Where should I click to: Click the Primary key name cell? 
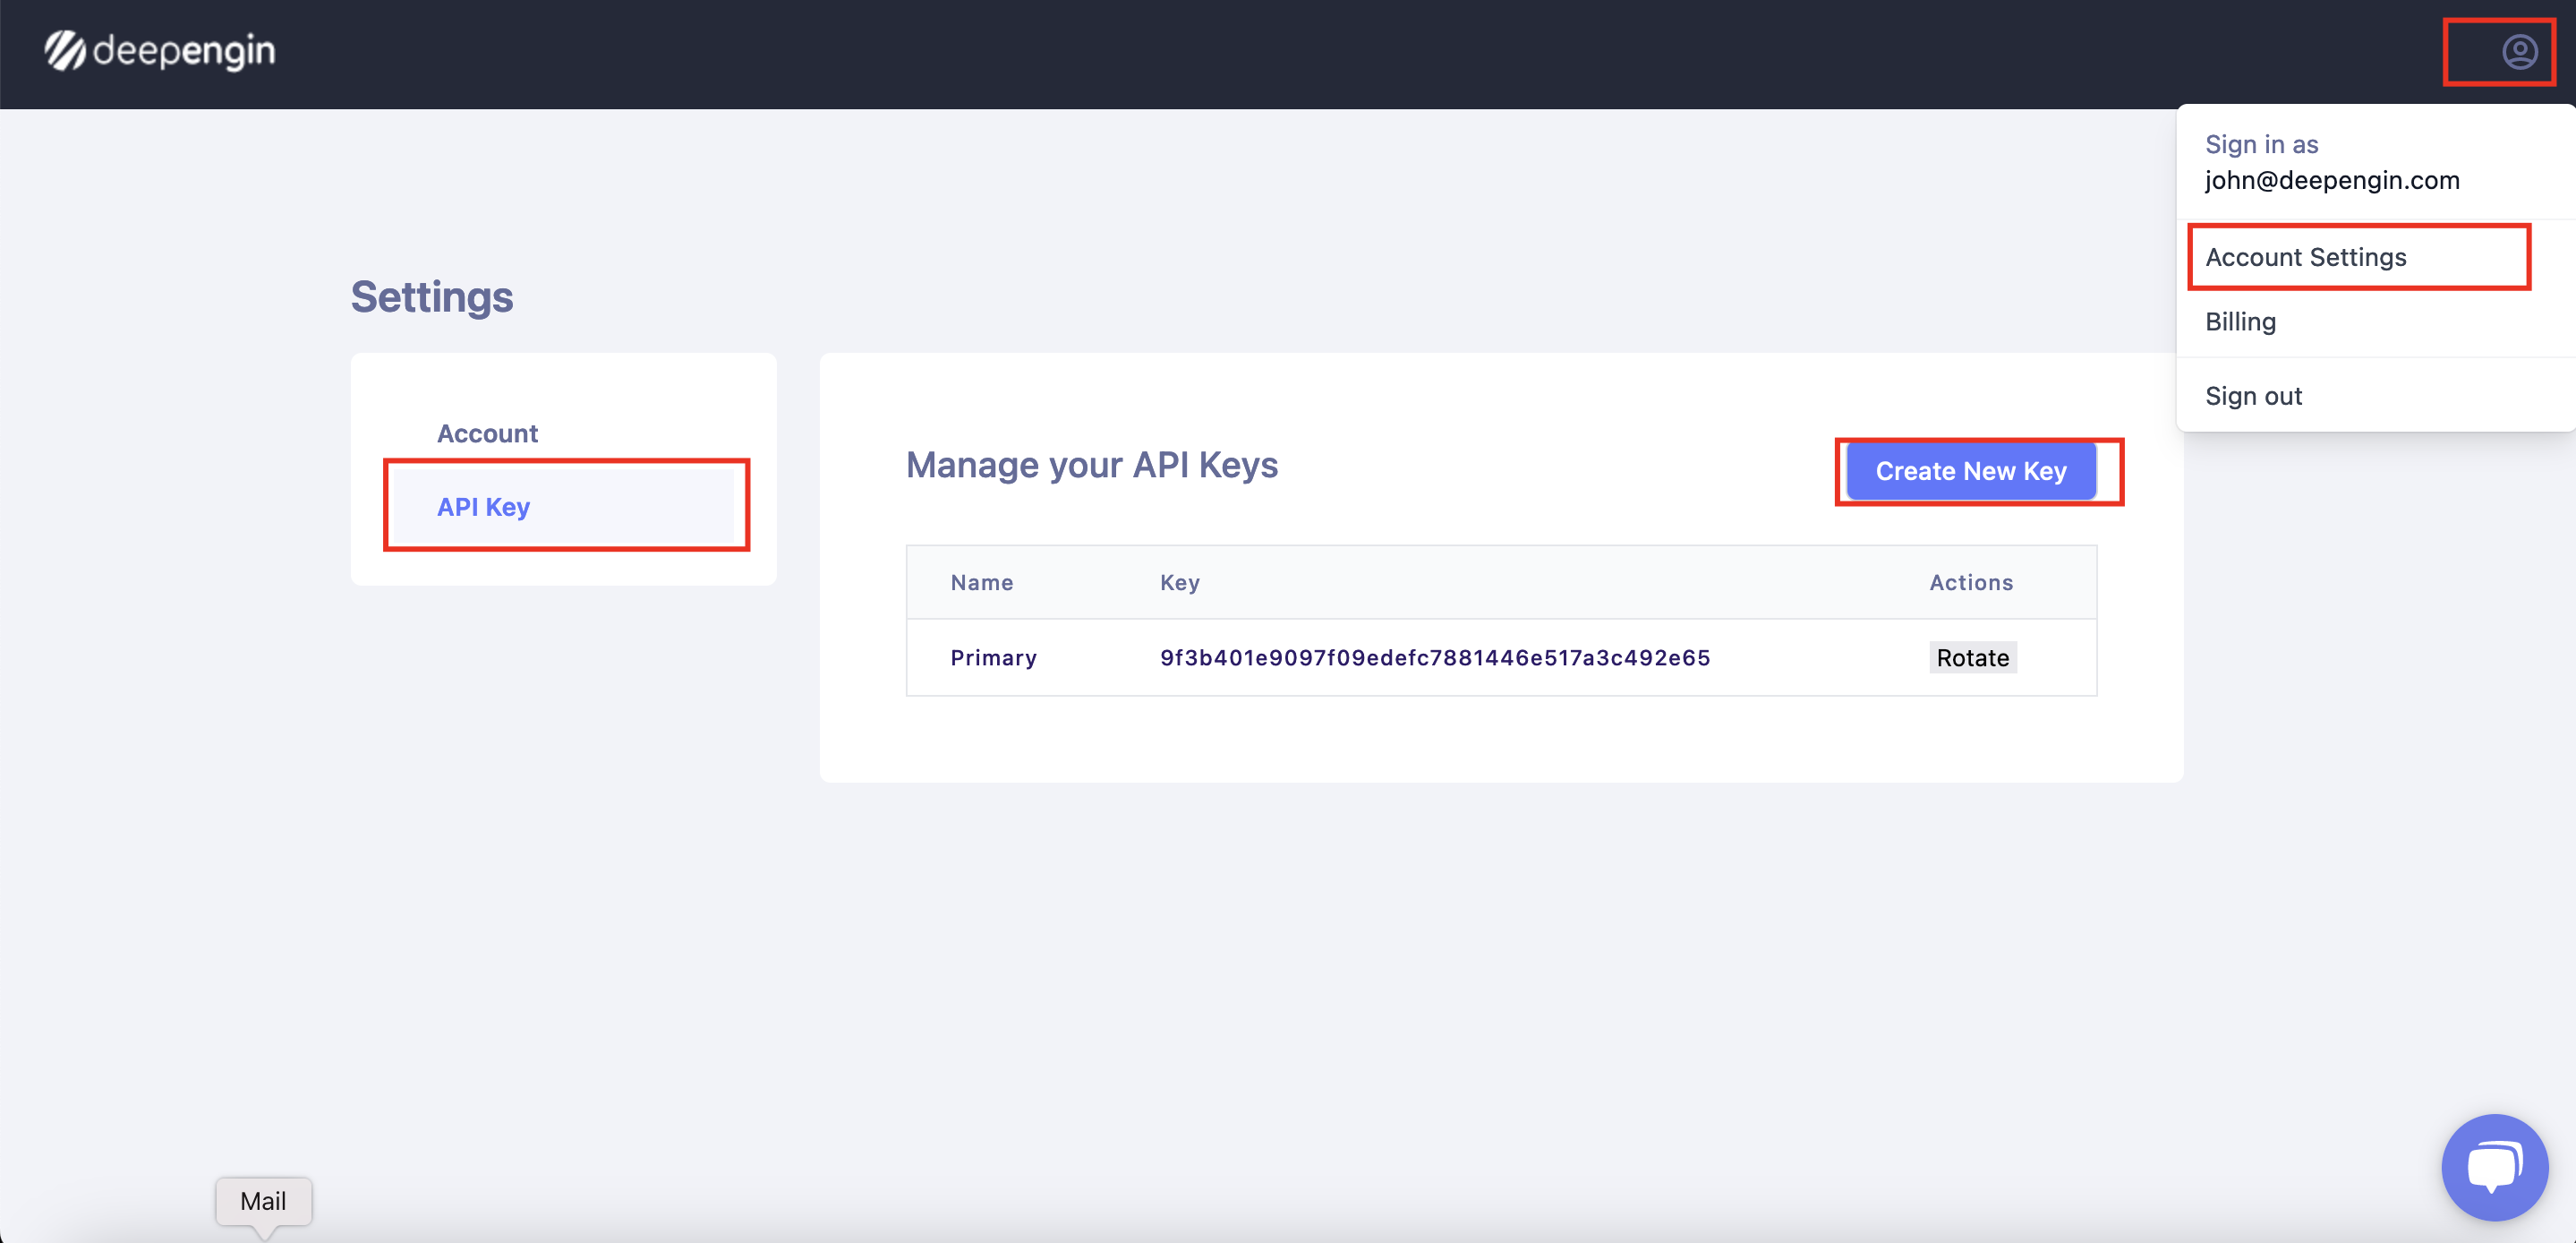pos(993,657)
